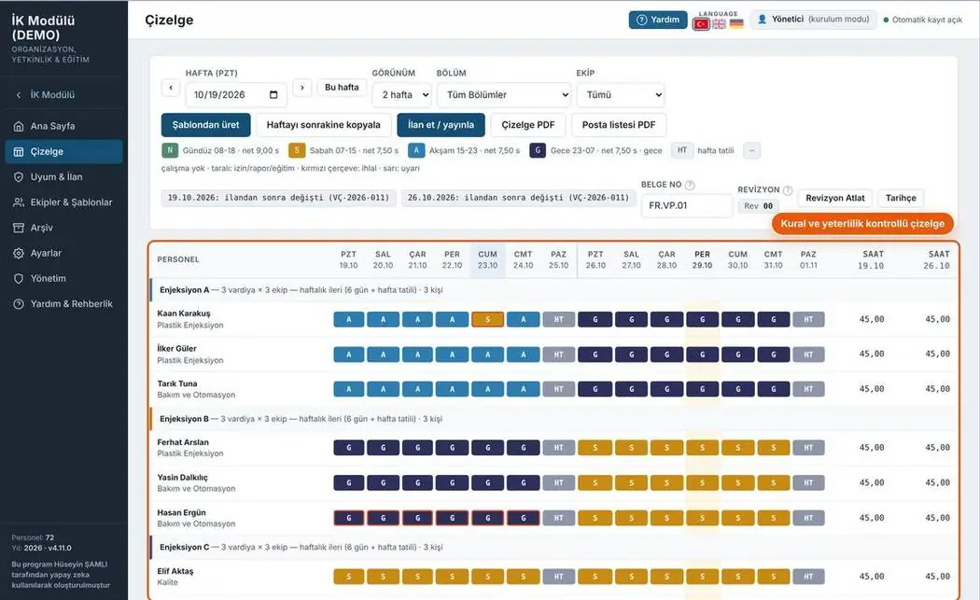Go back to İK Modülü via chevron
The width and height of the screenshot is (980, 600).
click(x=18, y=95)
